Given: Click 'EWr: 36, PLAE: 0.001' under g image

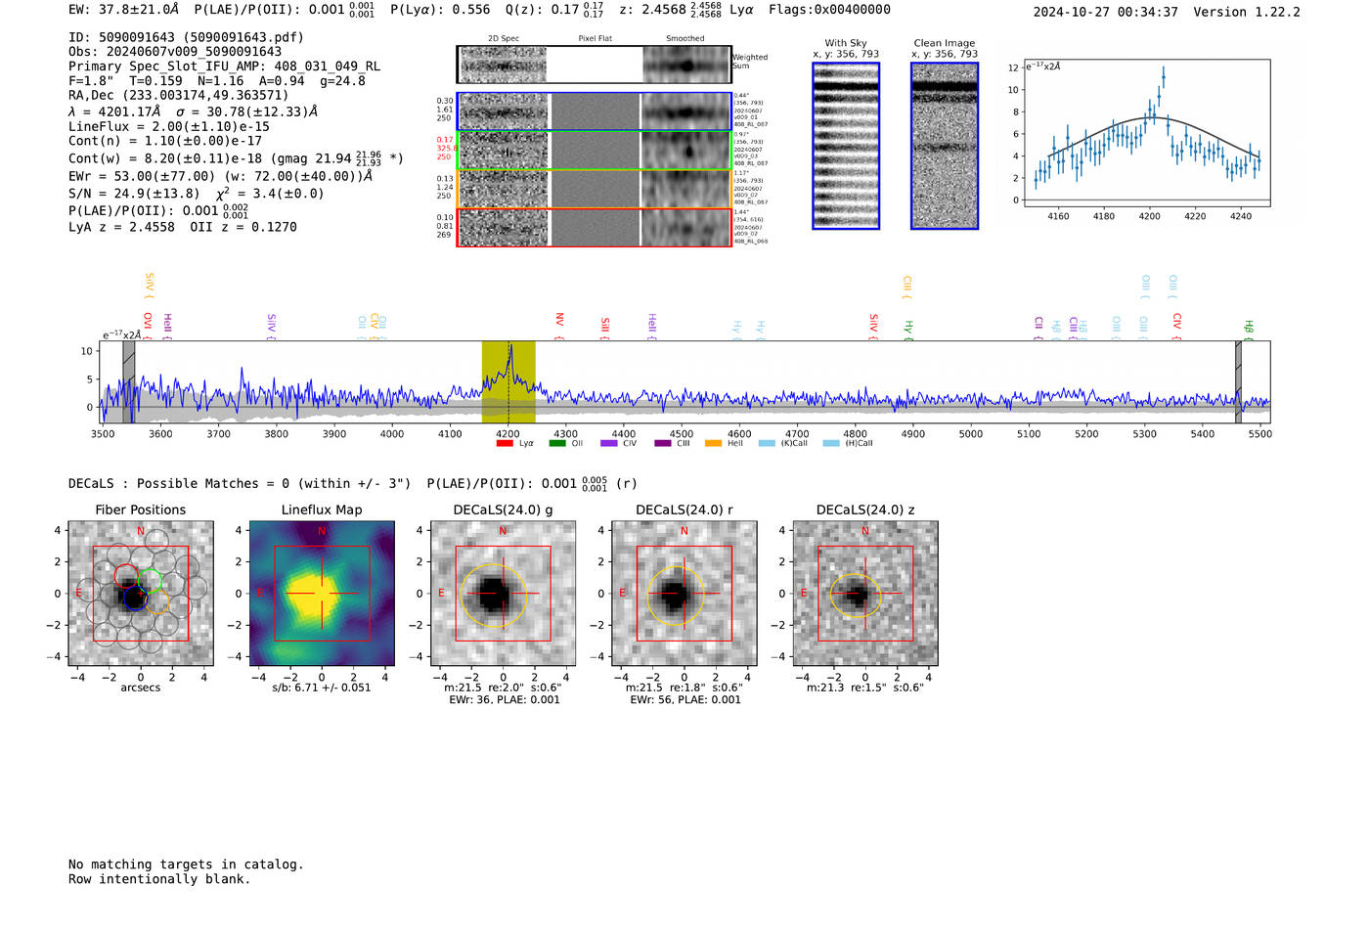Looking at the screenshot, I should [x=505, y=700].
